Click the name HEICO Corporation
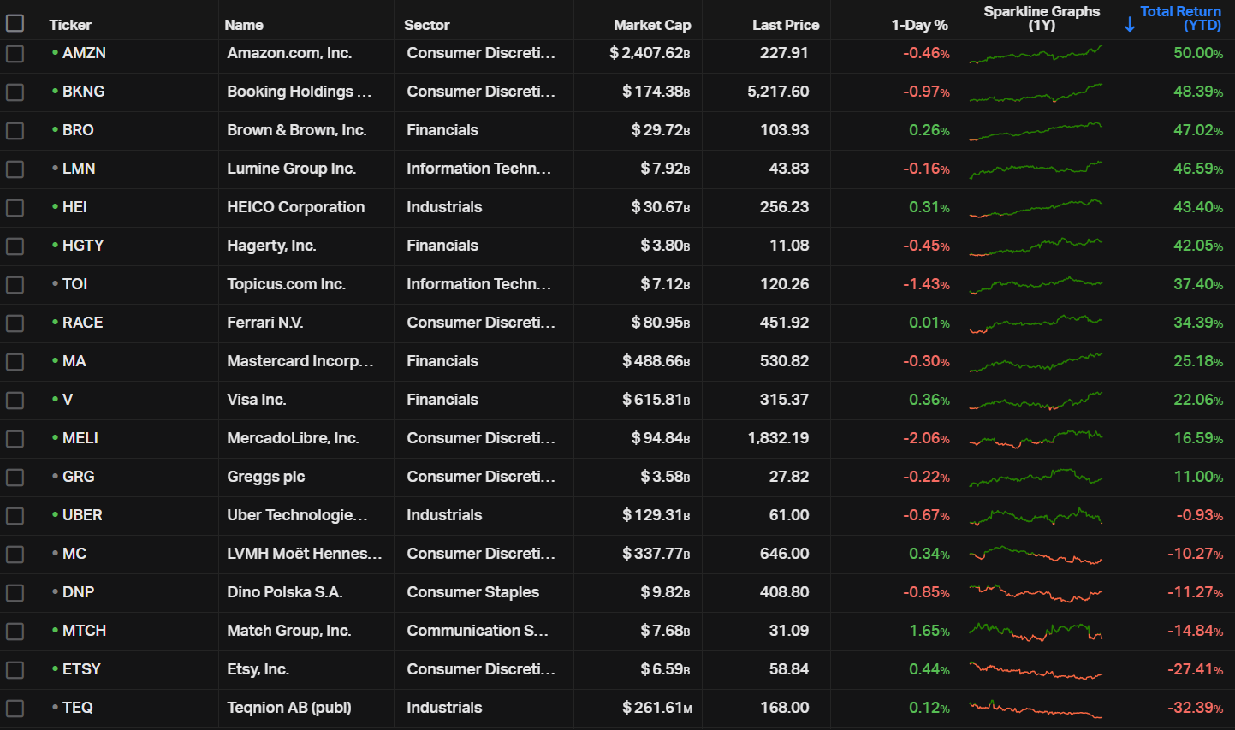1235x730 pixels. pos(295,207)
